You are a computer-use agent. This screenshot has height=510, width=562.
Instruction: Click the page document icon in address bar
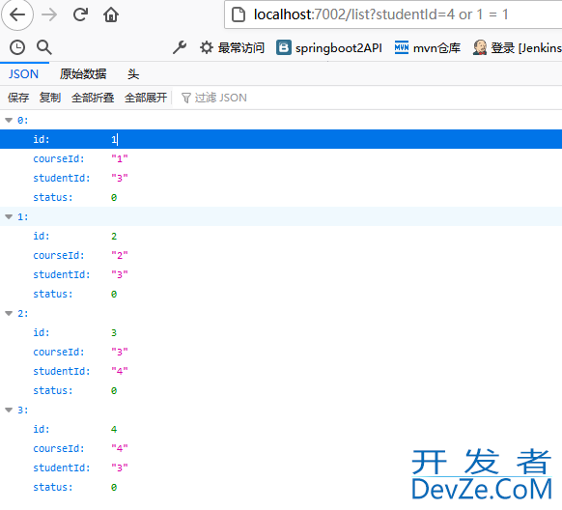coord(239,14)
